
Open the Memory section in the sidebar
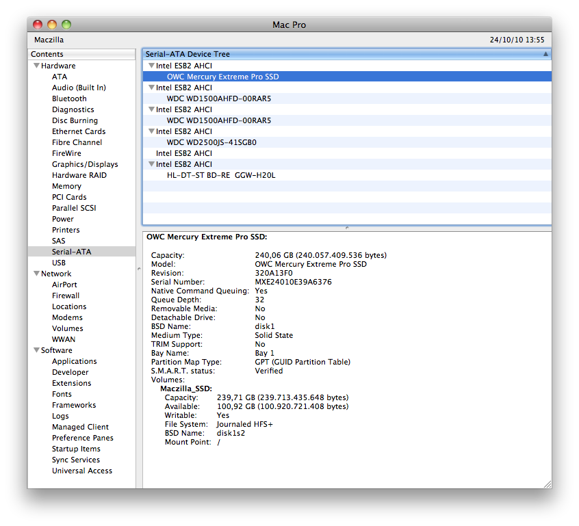[66, 186]
